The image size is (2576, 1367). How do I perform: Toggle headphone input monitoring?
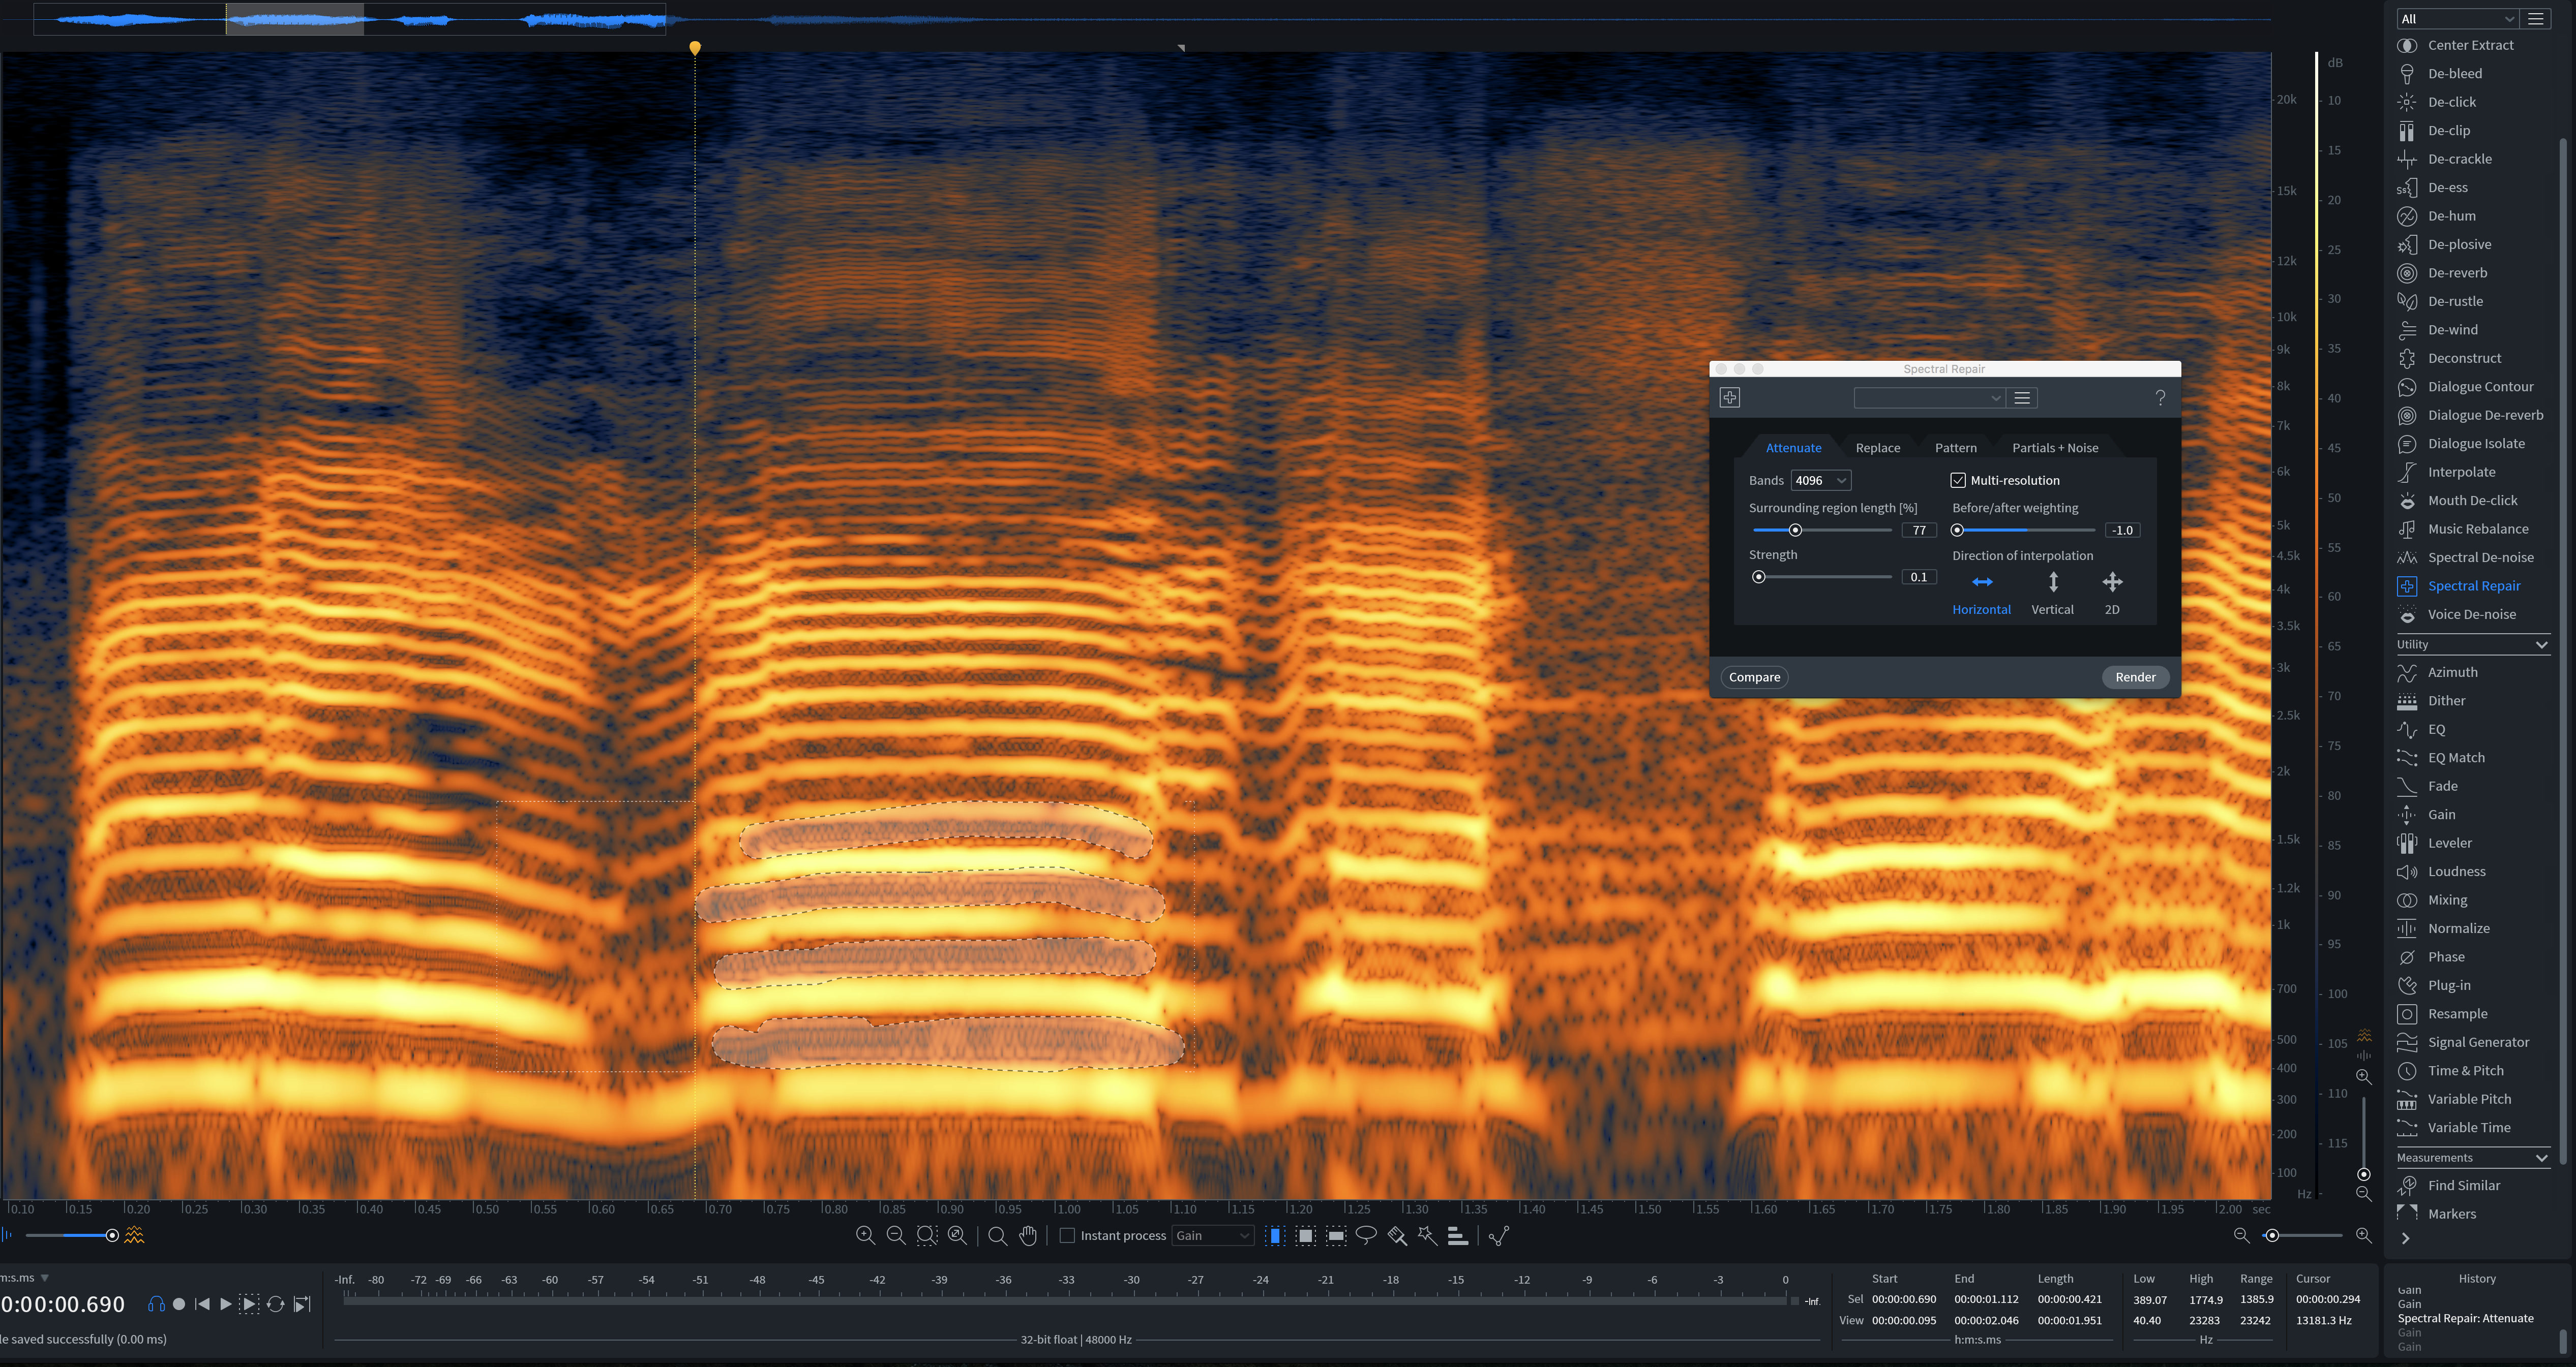pyautogui.click(x=156, y=1304)
